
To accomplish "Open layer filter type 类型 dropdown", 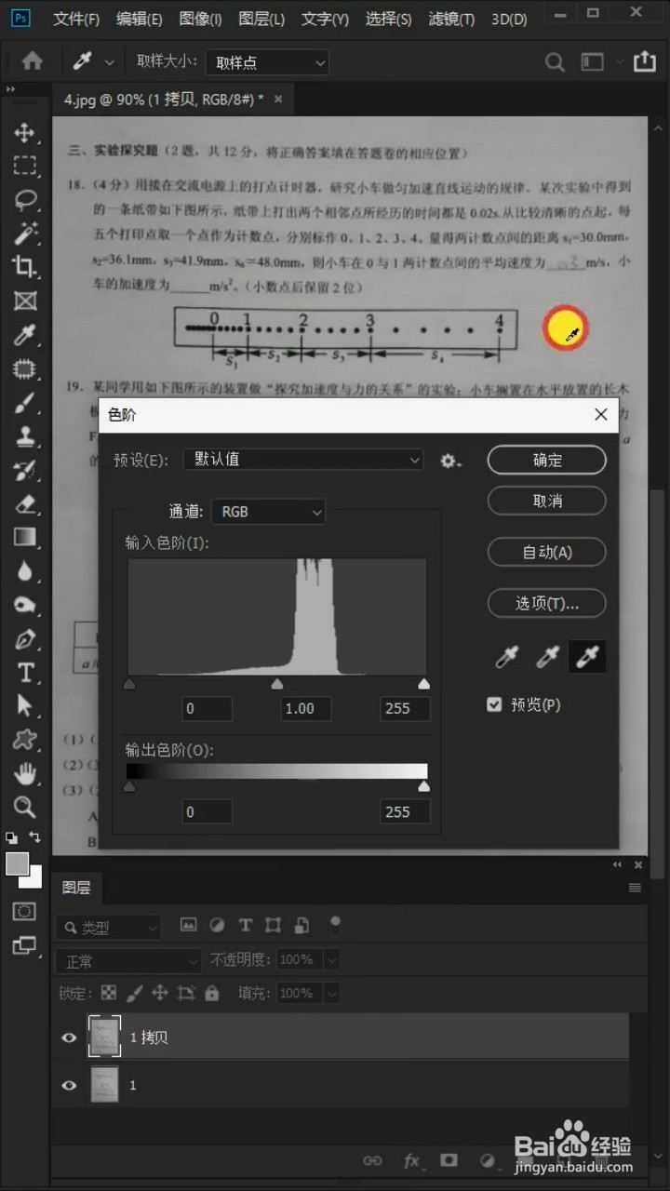I will 108,927.
